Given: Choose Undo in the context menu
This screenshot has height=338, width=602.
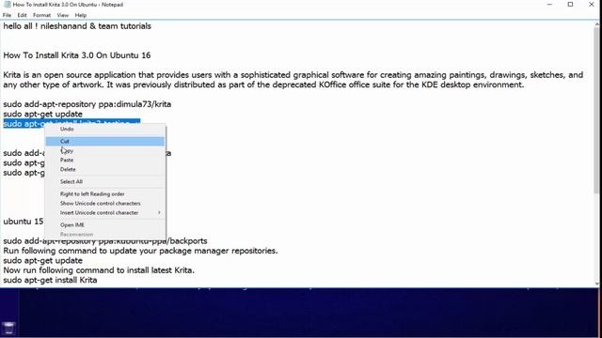Looking at the screenshot, I should point(104,130).
